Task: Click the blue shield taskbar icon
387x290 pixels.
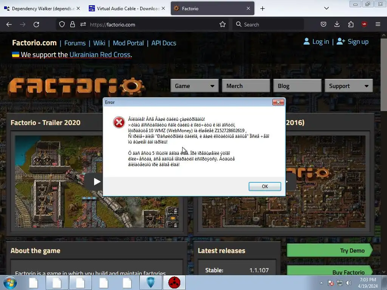Action: click(150, 282)
